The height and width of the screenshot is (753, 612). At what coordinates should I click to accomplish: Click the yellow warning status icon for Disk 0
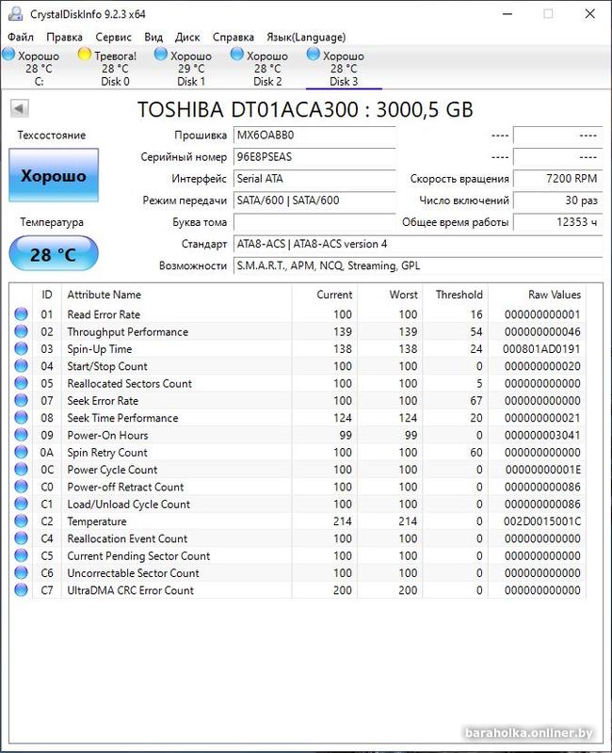coord(85,56)
